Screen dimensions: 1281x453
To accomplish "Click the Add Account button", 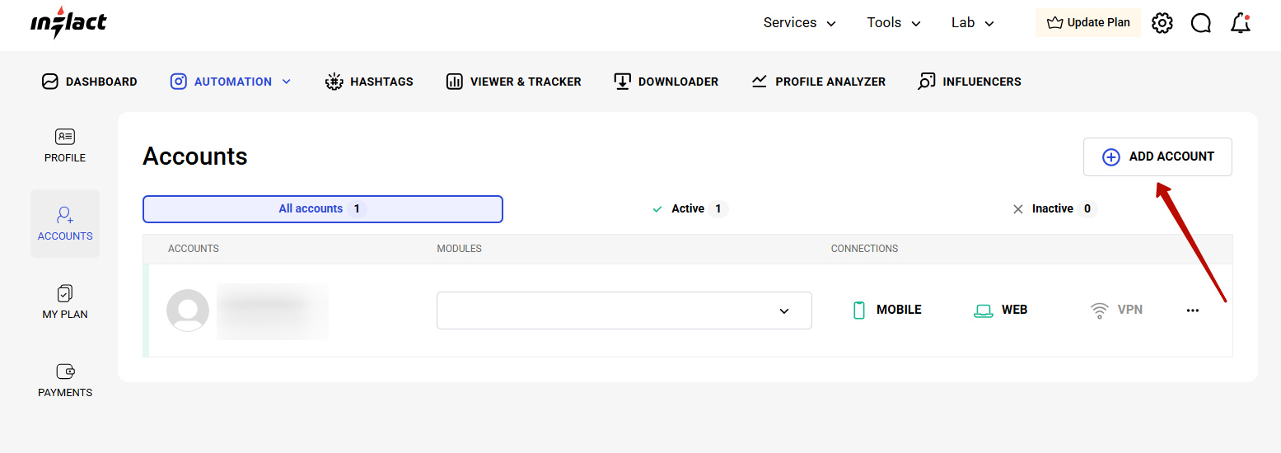I will [1157, 156].
